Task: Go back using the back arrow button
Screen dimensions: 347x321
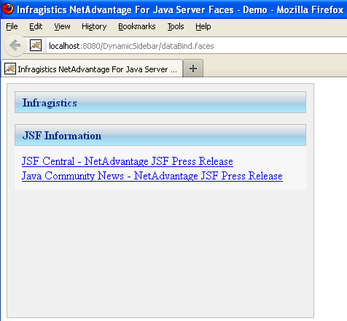Action: point(15,45)
